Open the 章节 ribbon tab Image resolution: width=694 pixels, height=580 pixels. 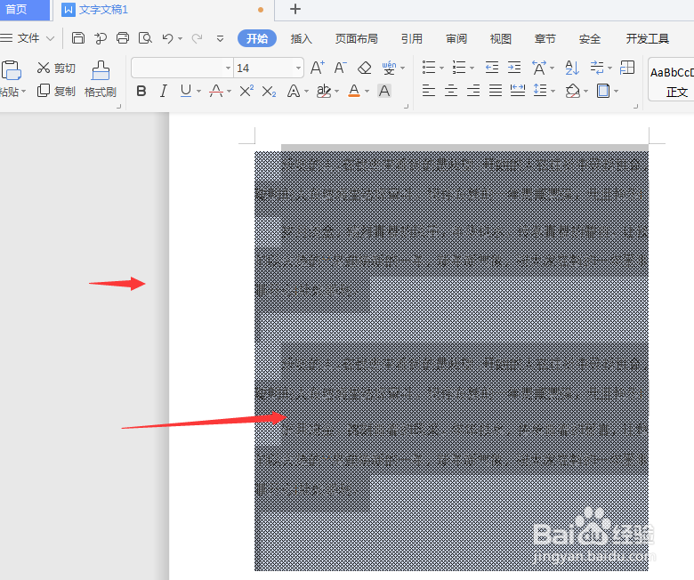545,38
